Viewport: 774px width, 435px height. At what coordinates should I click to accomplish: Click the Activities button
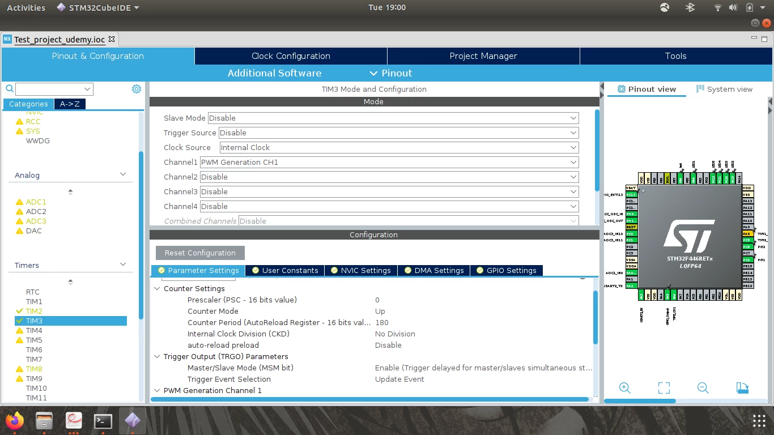click(26, 7)
